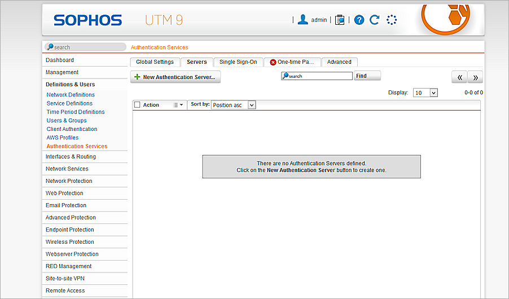Click the green plus icon for new server
Viewport: 509px width, 299px height.
pyautogui.click(x=137, y=77)
